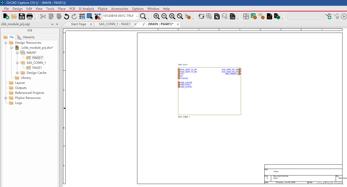Click the new simulation profile icon

(328, 17)
